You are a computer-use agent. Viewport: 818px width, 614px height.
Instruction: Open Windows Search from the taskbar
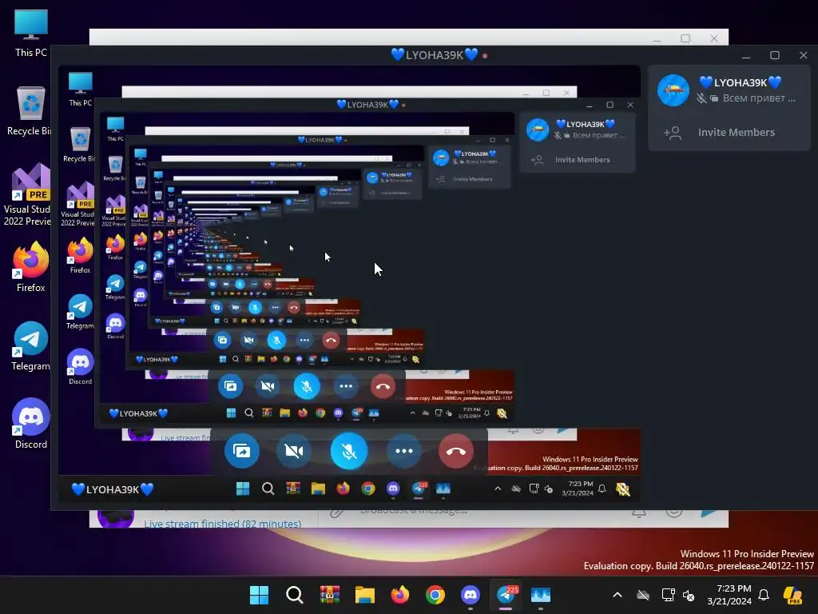coord(294,595)
